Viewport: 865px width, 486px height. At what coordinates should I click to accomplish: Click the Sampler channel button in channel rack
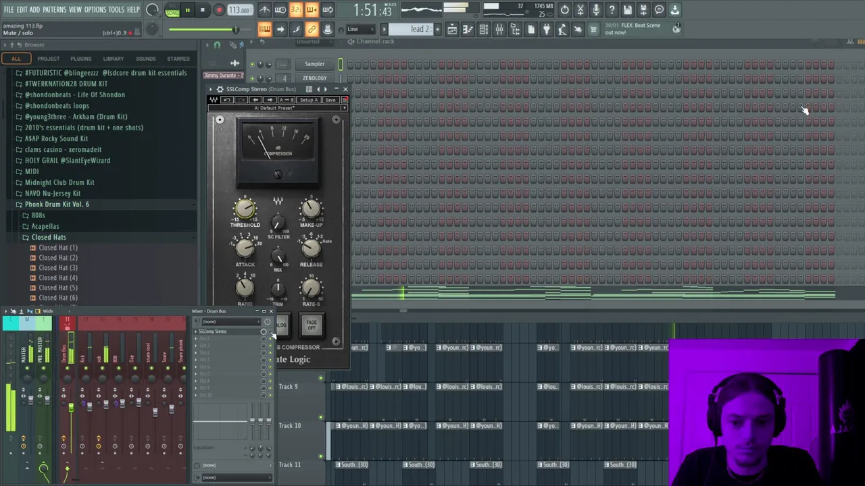click(314, 64)
